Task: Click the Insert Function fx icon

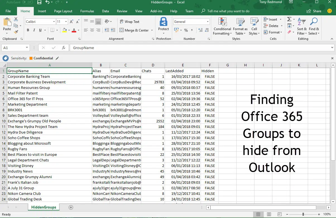Action: point(64,48)
